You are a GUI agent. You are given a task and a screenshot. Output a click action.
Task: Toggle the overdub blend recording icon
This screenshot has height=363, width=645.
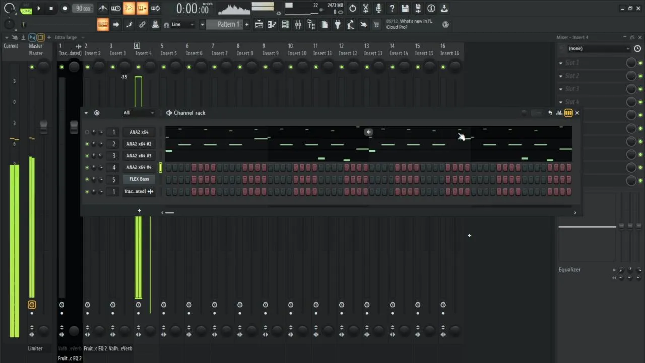click(142, 8)
